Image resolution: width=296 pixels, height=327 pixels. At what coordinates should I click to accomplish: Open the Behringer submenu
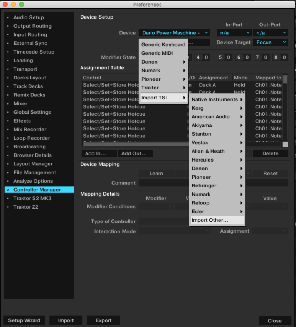[x=217, y=186]
